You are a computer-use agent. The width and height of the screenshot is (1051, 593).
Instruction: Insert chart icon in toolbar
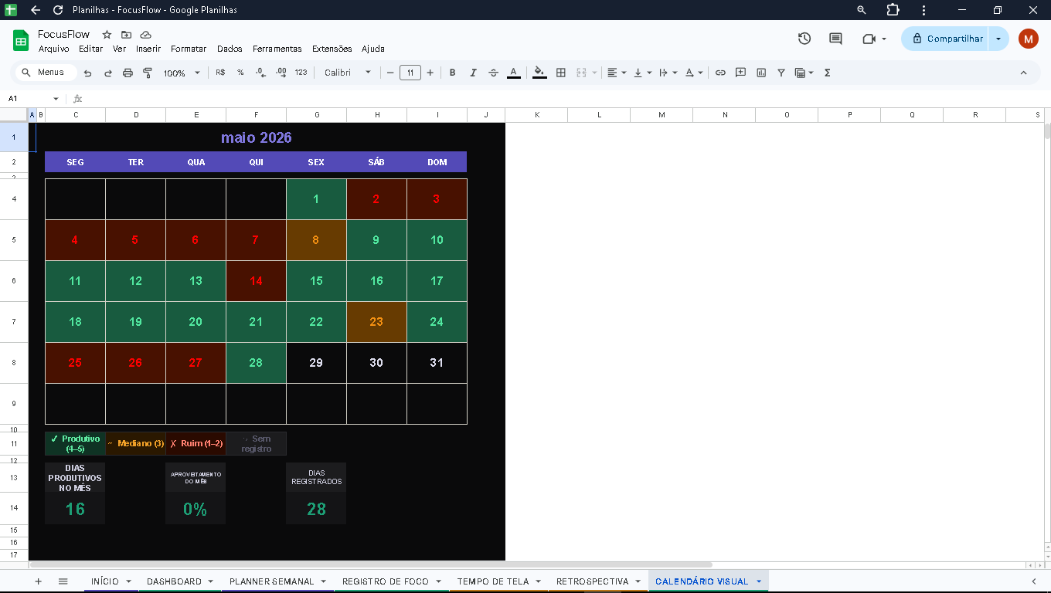click(x=761, y=73)
